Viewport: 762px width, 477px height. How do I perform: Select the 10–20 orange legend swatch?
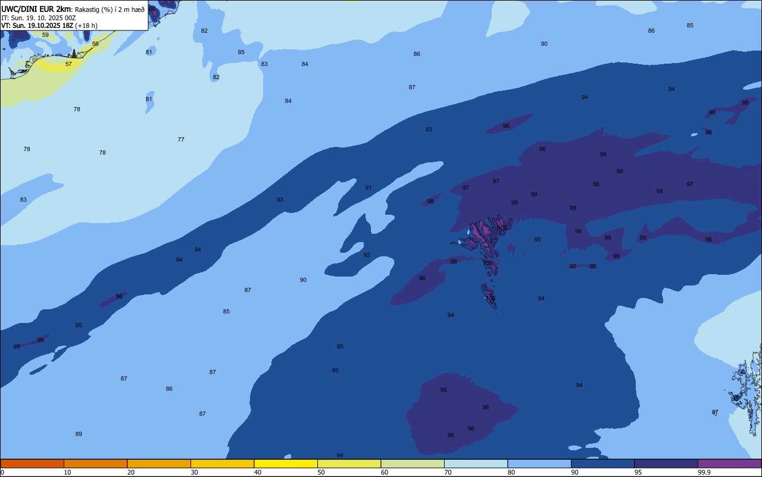click(95, 463)
